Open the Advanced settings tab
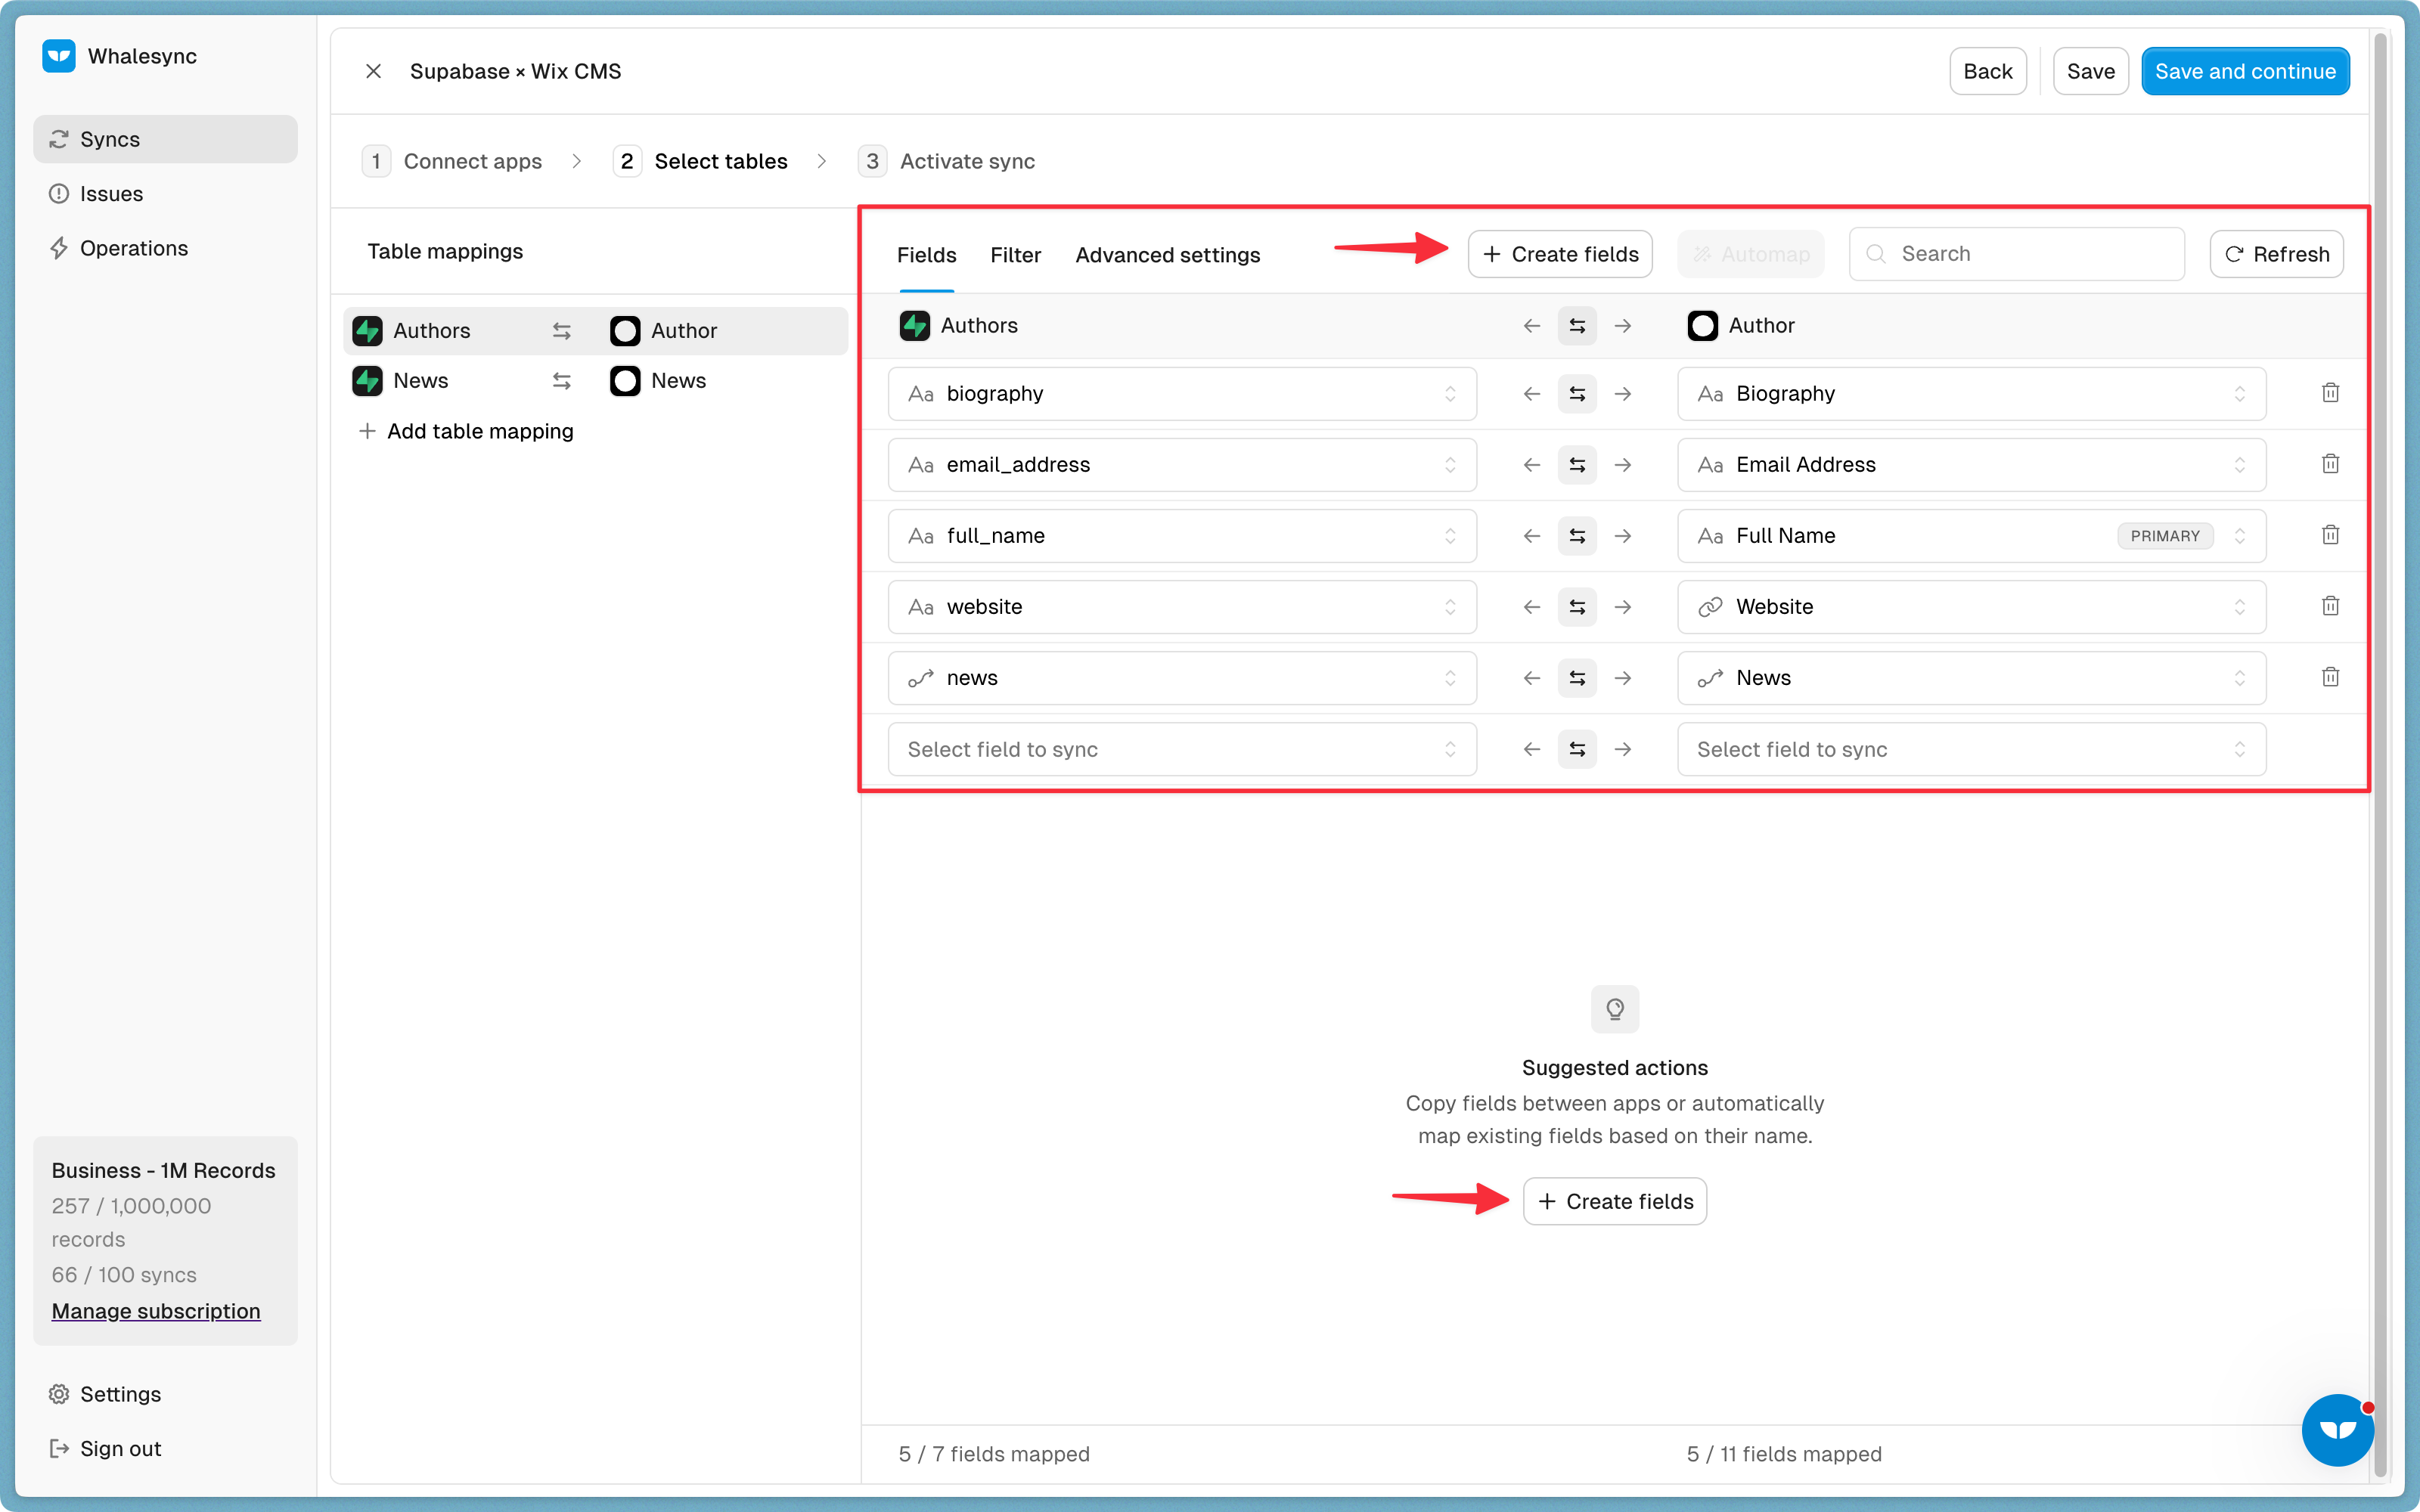2420x1512 pixels. tap(1167, 255)
